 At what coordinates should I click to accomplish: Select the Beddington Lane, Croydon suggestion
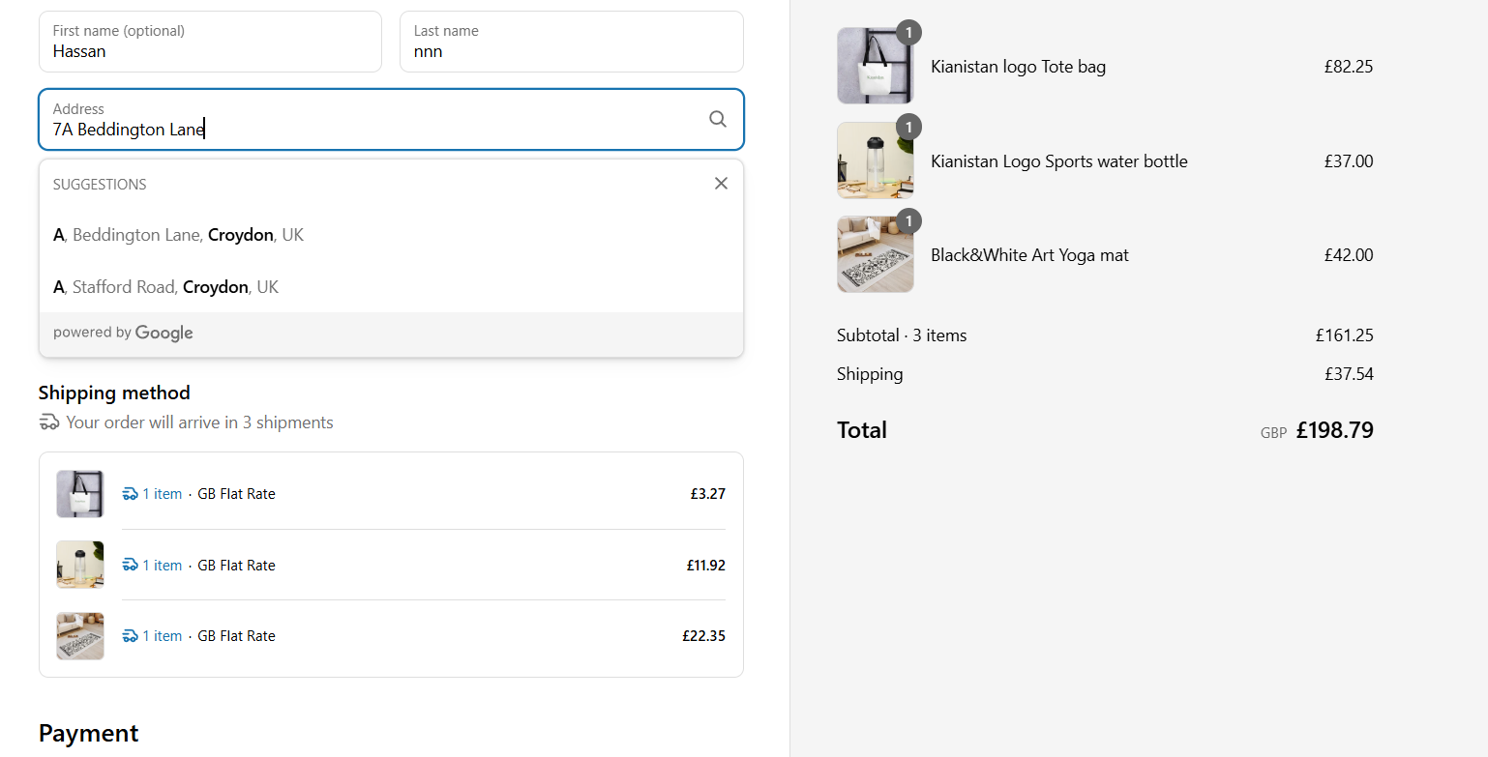click(x=179, y=235)
